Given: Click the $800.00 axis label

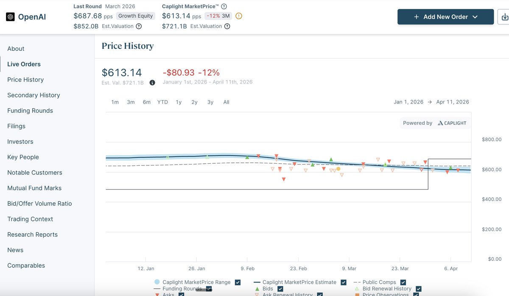Looking at the screenshot, I should pos(492,140).
